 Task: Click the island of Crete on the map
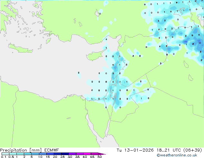[x=20, y=48]
